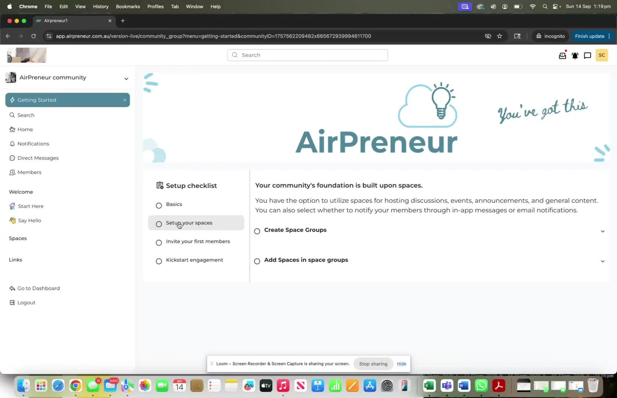
Task: Click the browser side panel icon
Action: click(517, 36)
